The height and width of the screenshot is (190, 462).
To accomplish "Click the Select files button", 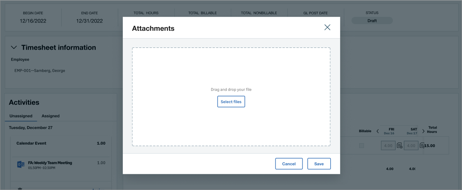I will [231, 102].
